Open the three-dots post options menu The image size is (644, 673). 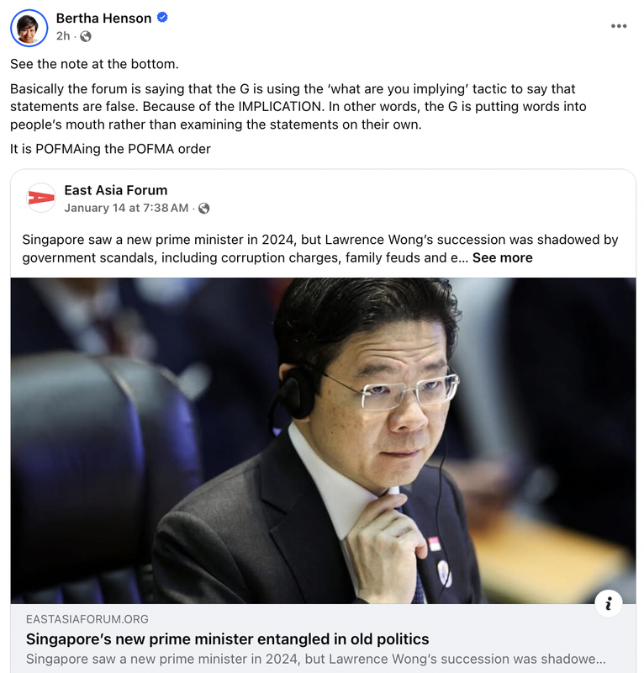pyautogui.click(x=619, y=26)
